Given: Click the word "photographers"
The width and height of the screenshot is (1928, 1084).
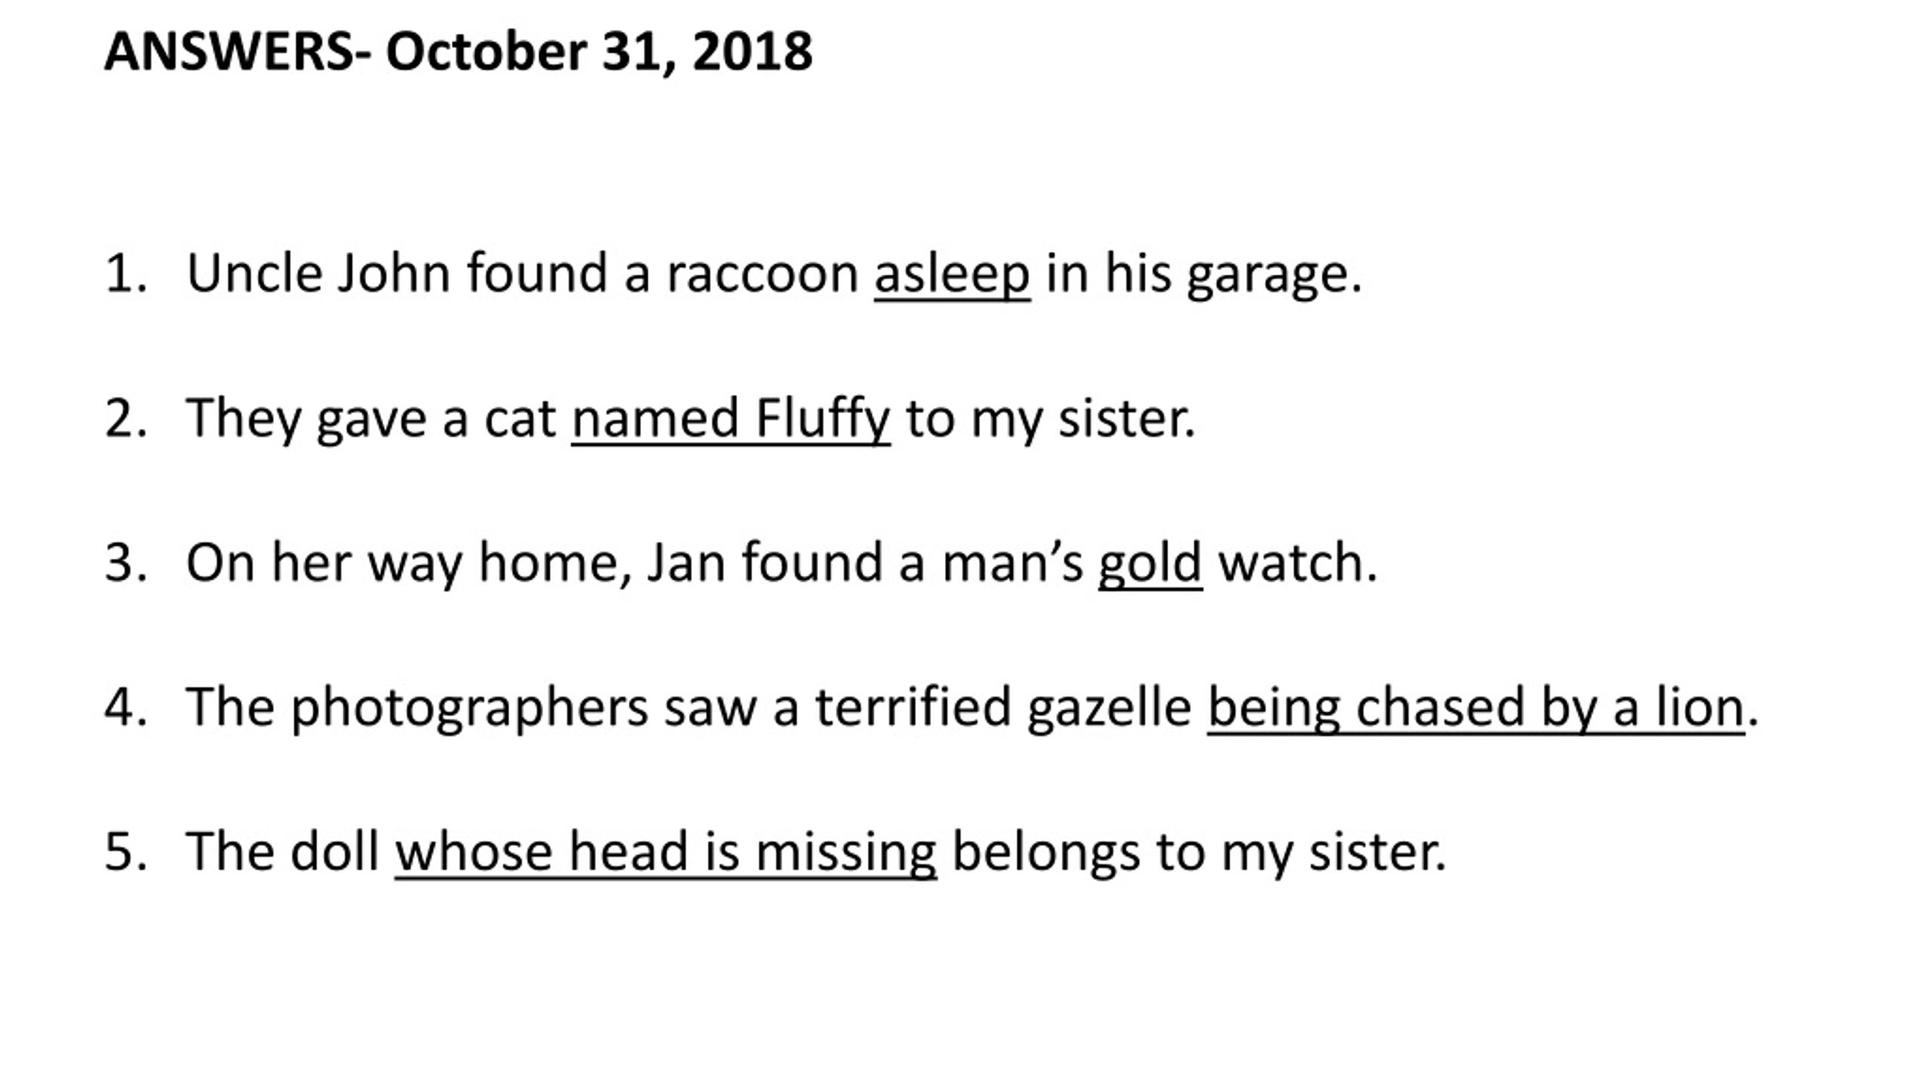Looking at the screenshot, I should point(469,708).
